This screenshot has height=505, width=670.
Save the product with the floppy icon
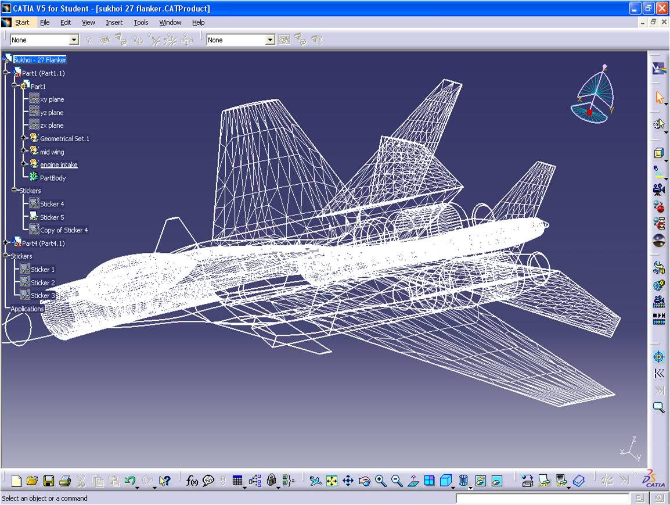[49, 481]
